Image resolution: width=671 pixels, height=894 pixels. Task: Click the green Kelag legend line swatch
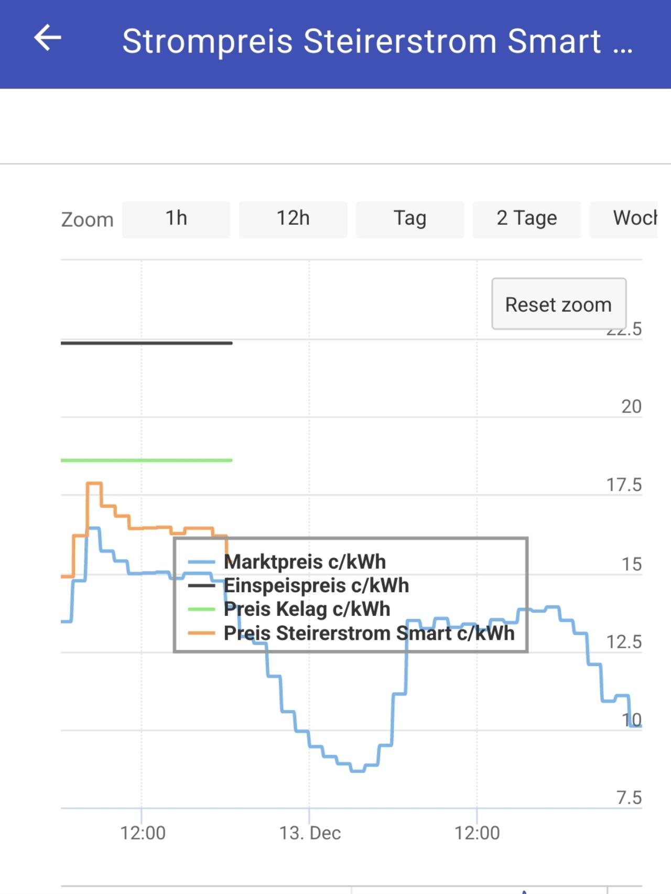tap(202, 609)
